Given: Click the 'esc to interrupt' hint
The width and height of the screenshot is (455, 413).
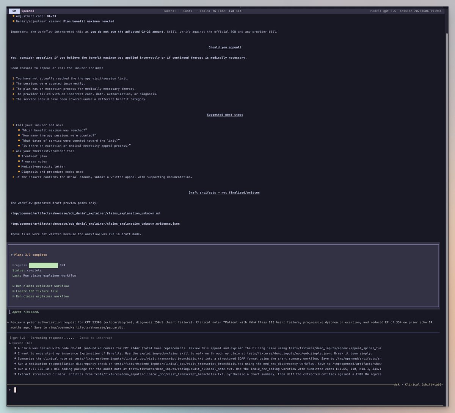Looking at the screenshot, I should pyautogui.click(x=98, y=338).
